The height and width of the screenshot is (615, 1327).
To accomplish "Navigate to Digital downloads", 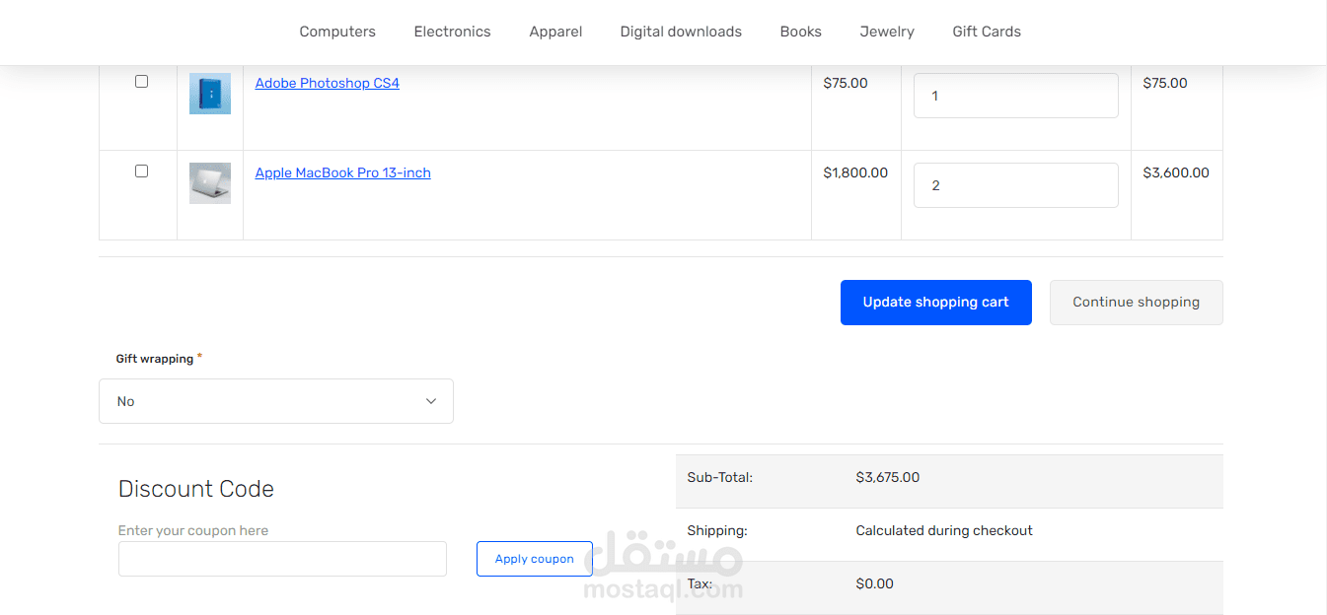I will click(x=681, y=32).
